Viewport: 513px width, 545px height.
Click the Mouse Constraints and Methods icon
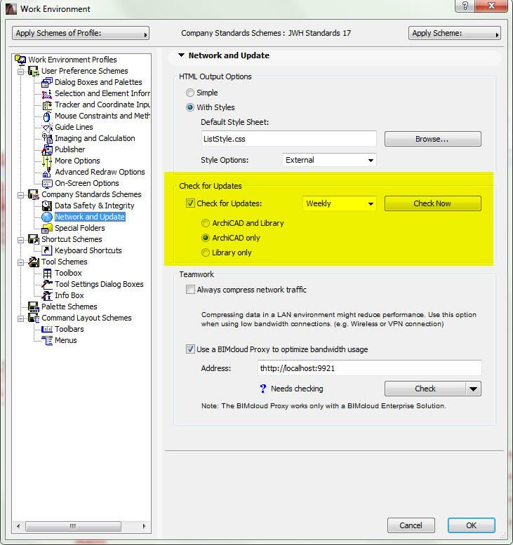[46, 116]
